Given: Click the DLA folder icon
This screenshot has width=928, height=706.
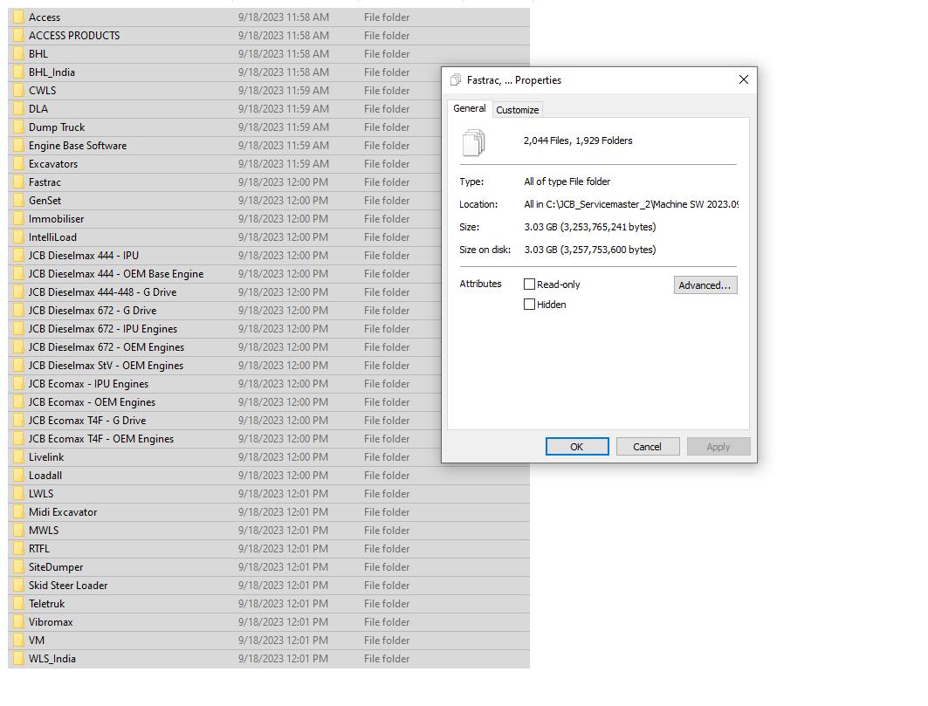Looking at the screenshot, I should 19,109.
